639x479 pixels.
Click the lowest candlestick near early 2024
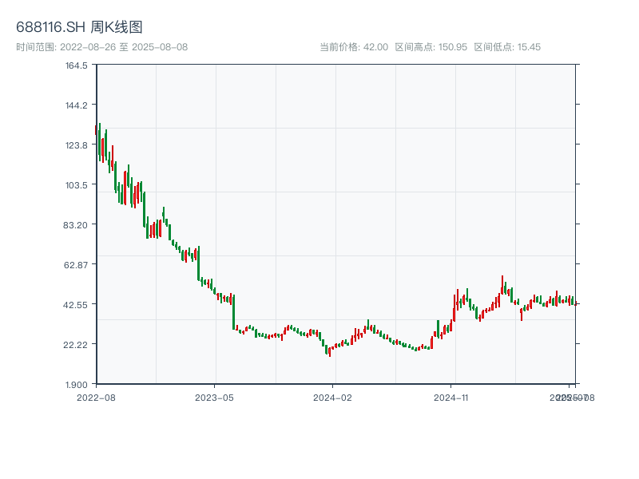[x=329, y=350]
